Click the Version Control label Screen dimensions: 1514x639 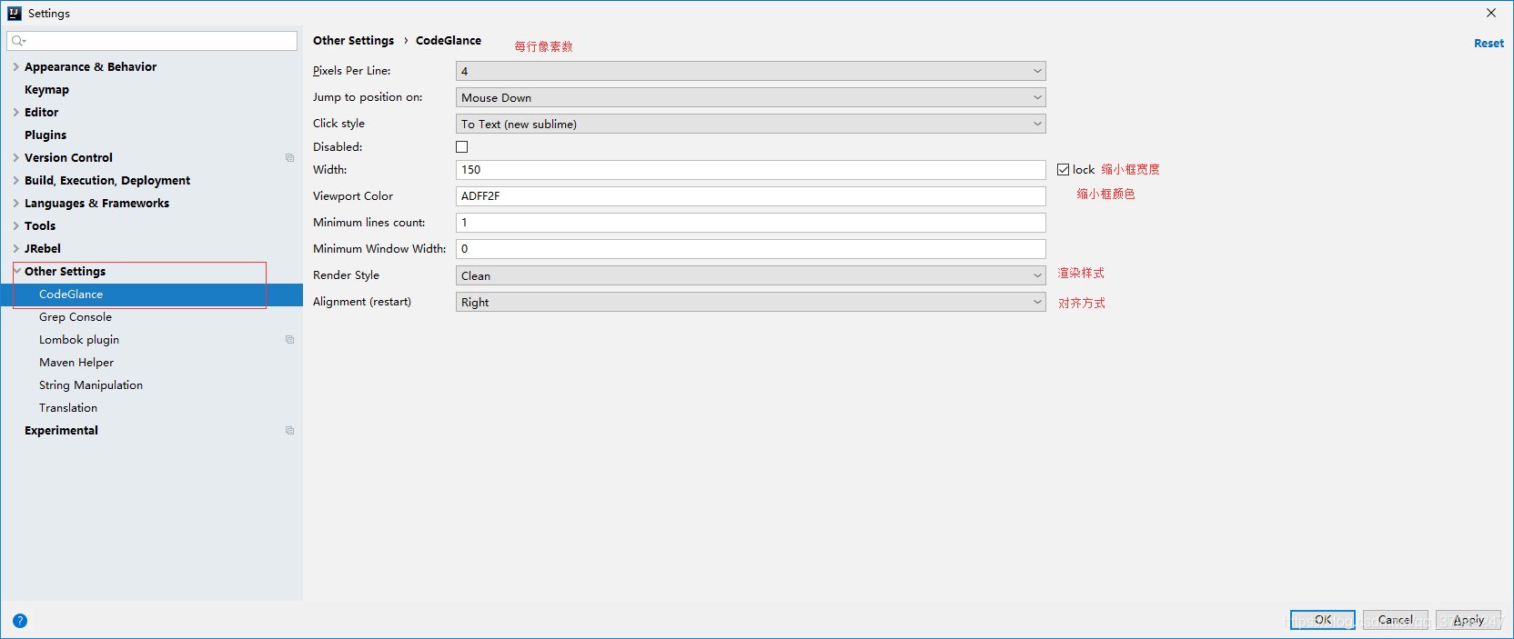[68, 158]
